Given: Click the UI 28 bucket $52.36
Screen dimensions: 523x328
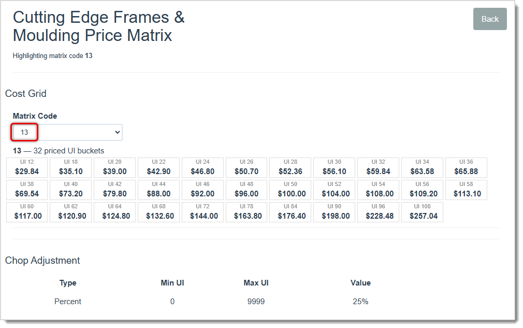Looking at the screenshot, I should click(290, 167).
